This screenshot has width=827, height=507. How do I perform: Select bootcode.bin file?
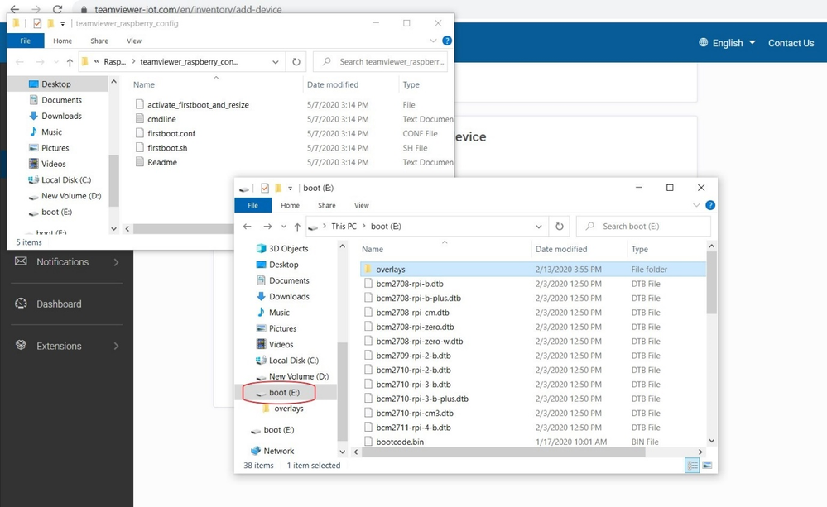[400, 442]
